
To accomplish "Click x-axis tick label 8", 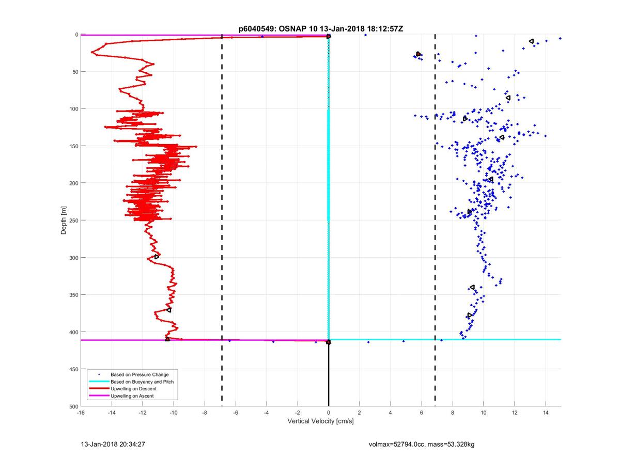I will pos(453,413).
